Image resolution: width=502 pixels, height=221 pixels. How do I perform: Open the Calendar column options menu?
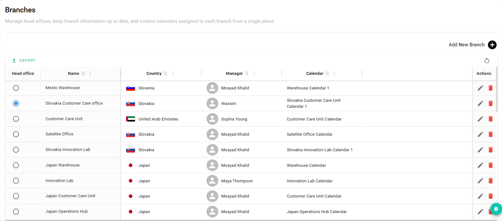(x=335, y=74)
